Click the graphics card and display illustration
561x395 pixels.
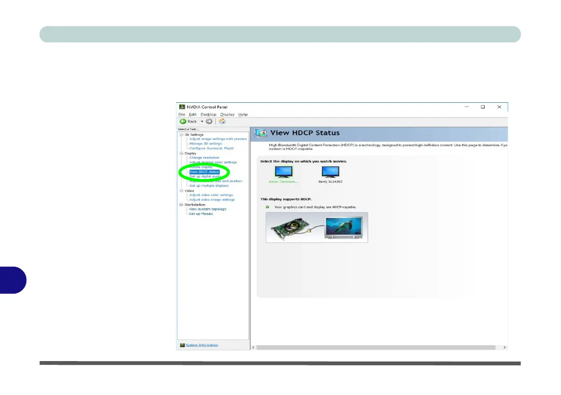point(317,228)
